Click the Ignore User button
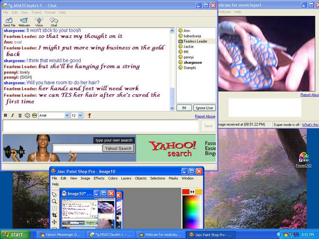This screenshot has width=319, height=239. (x=204, y=108)
